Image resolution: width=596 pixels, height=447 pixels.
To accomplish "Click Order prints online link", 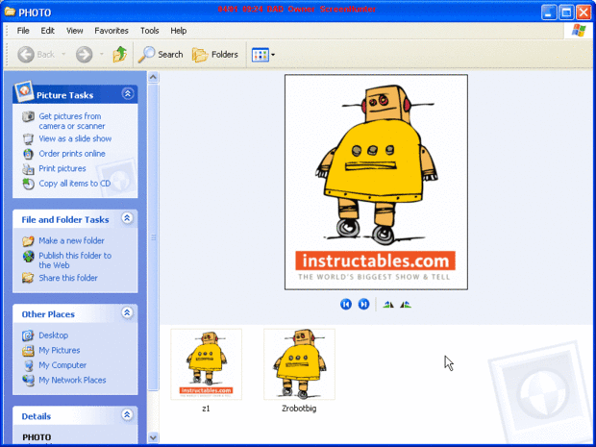I will (x=72, y=154).
